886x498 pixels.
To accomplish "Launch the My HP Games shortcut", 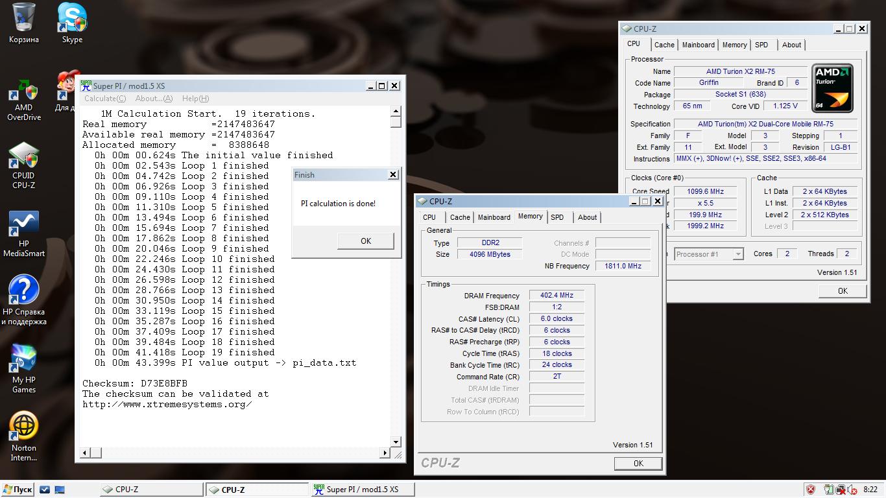I will point(24,368).
